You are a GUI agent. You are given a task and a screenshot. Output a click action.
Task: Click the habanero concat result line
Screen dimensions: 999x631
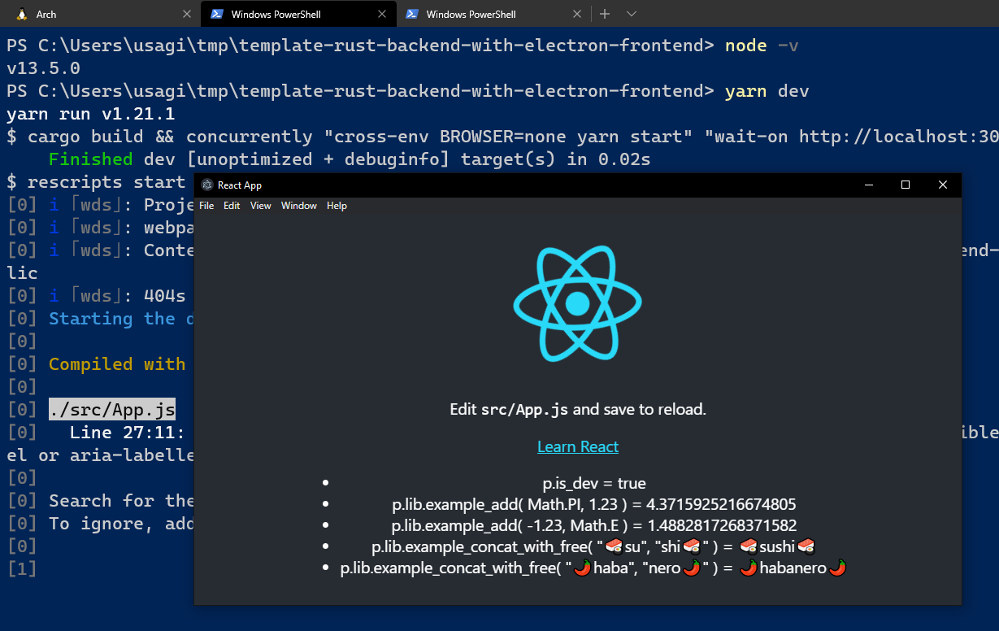click(594, 568)
